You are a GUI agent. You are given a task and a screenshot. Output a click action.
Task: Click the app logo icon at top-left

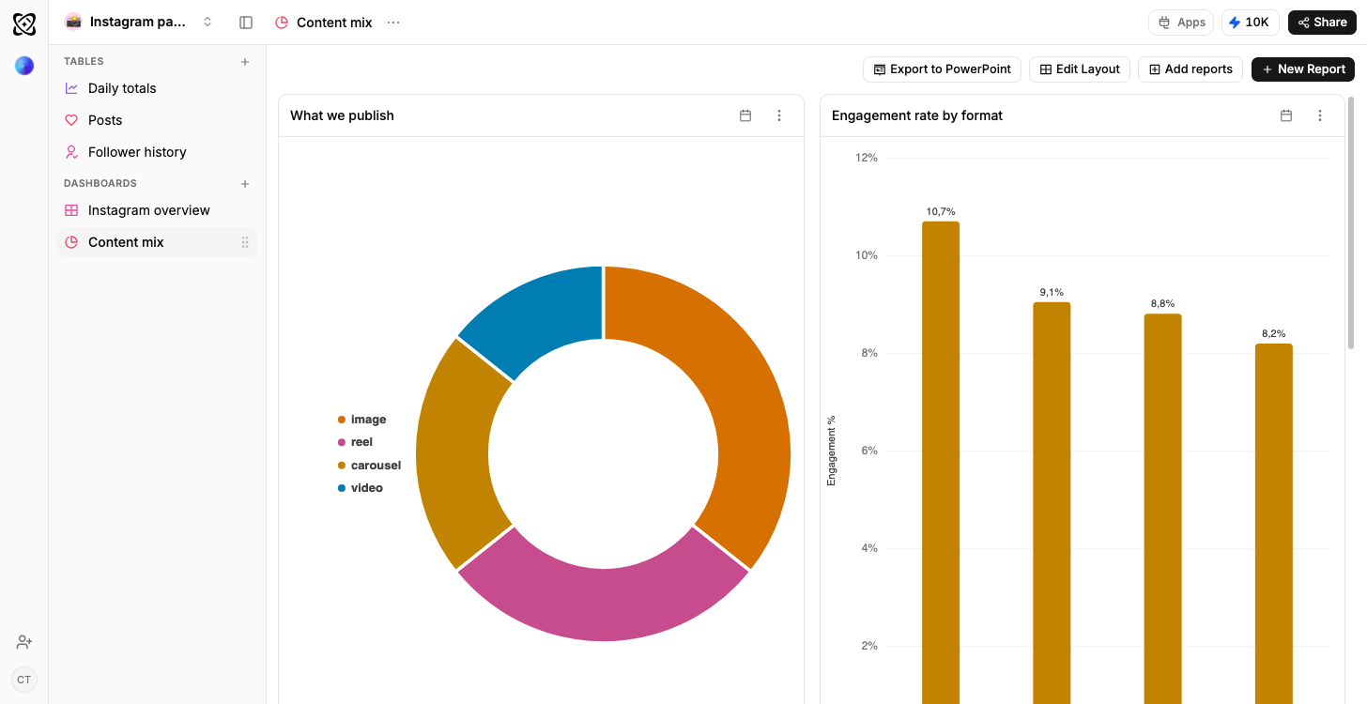[24, 24]
